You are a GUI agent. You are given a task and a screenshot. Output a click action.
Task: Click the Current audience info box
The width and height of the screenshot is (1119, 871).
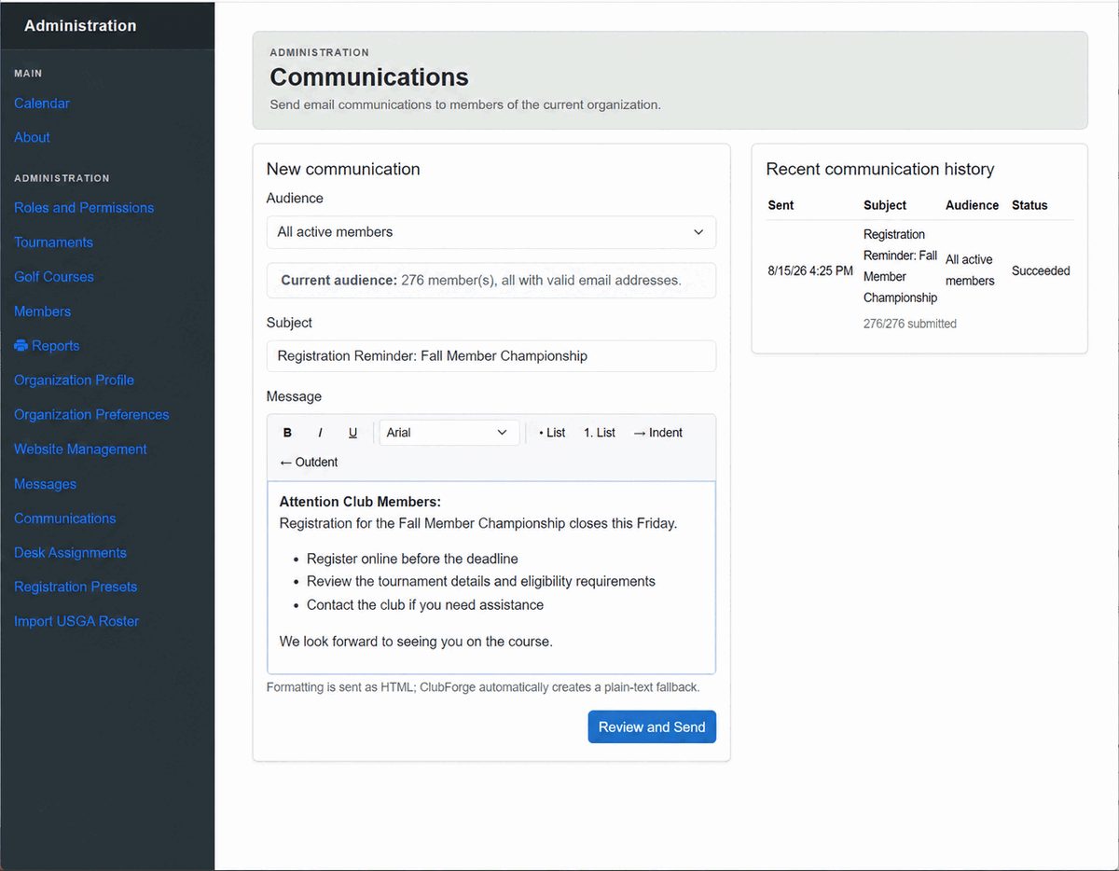(491, 280)
